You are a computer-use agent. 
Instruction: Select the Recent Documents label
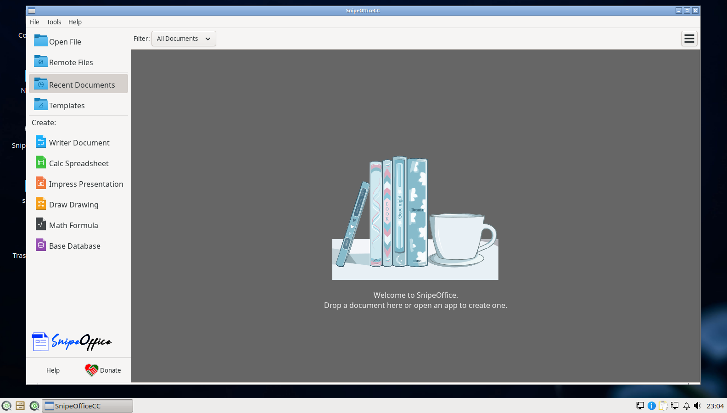82,85
